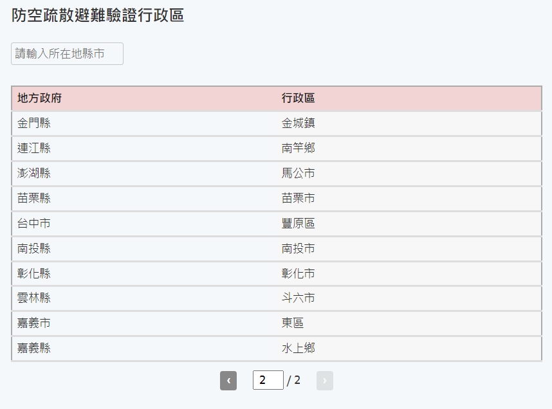The height and width of the screenshot is (409, 552).
Task: Click the 地方政府 column header
Action: [x=40, y=98]
